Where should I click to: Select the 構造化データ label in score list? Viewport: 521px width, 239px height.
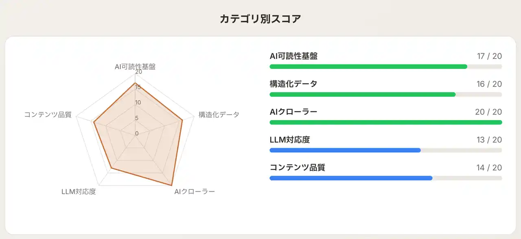click(293, 84)
